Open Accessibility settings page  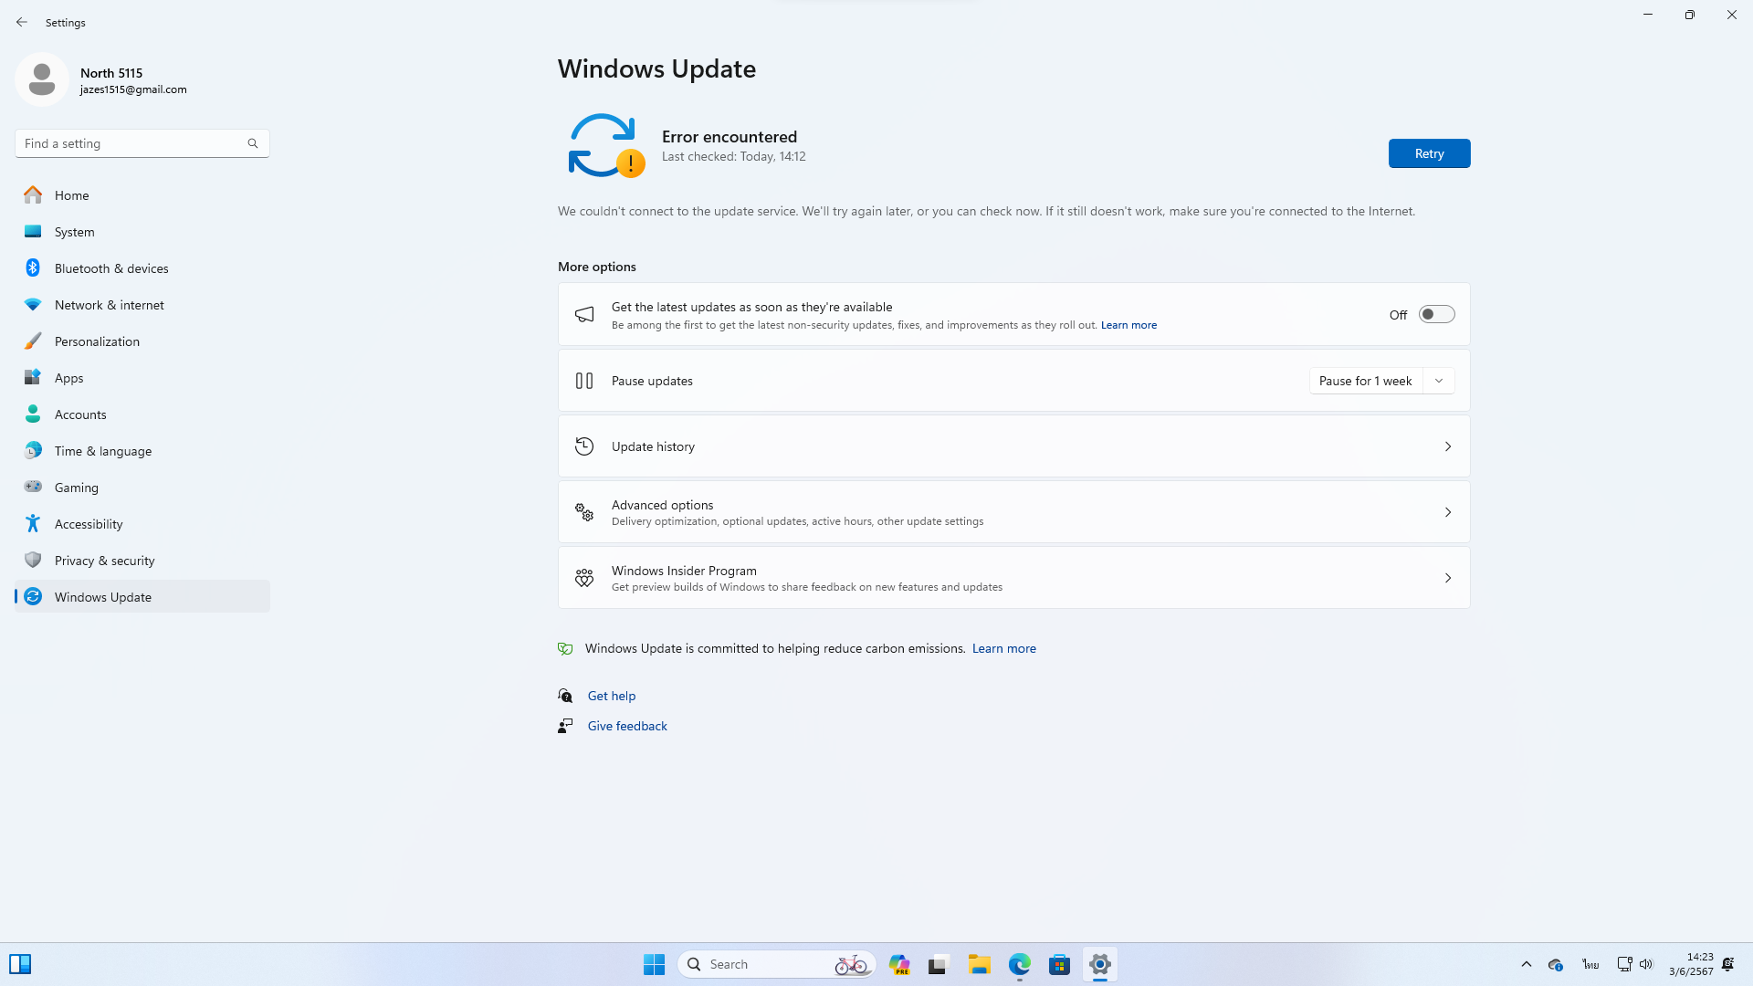click(x=142, y=523)
